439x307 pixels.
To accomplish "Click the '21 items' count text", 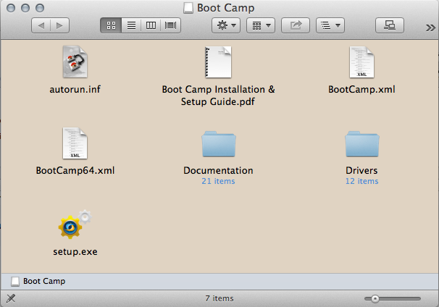I will [218, 181].
